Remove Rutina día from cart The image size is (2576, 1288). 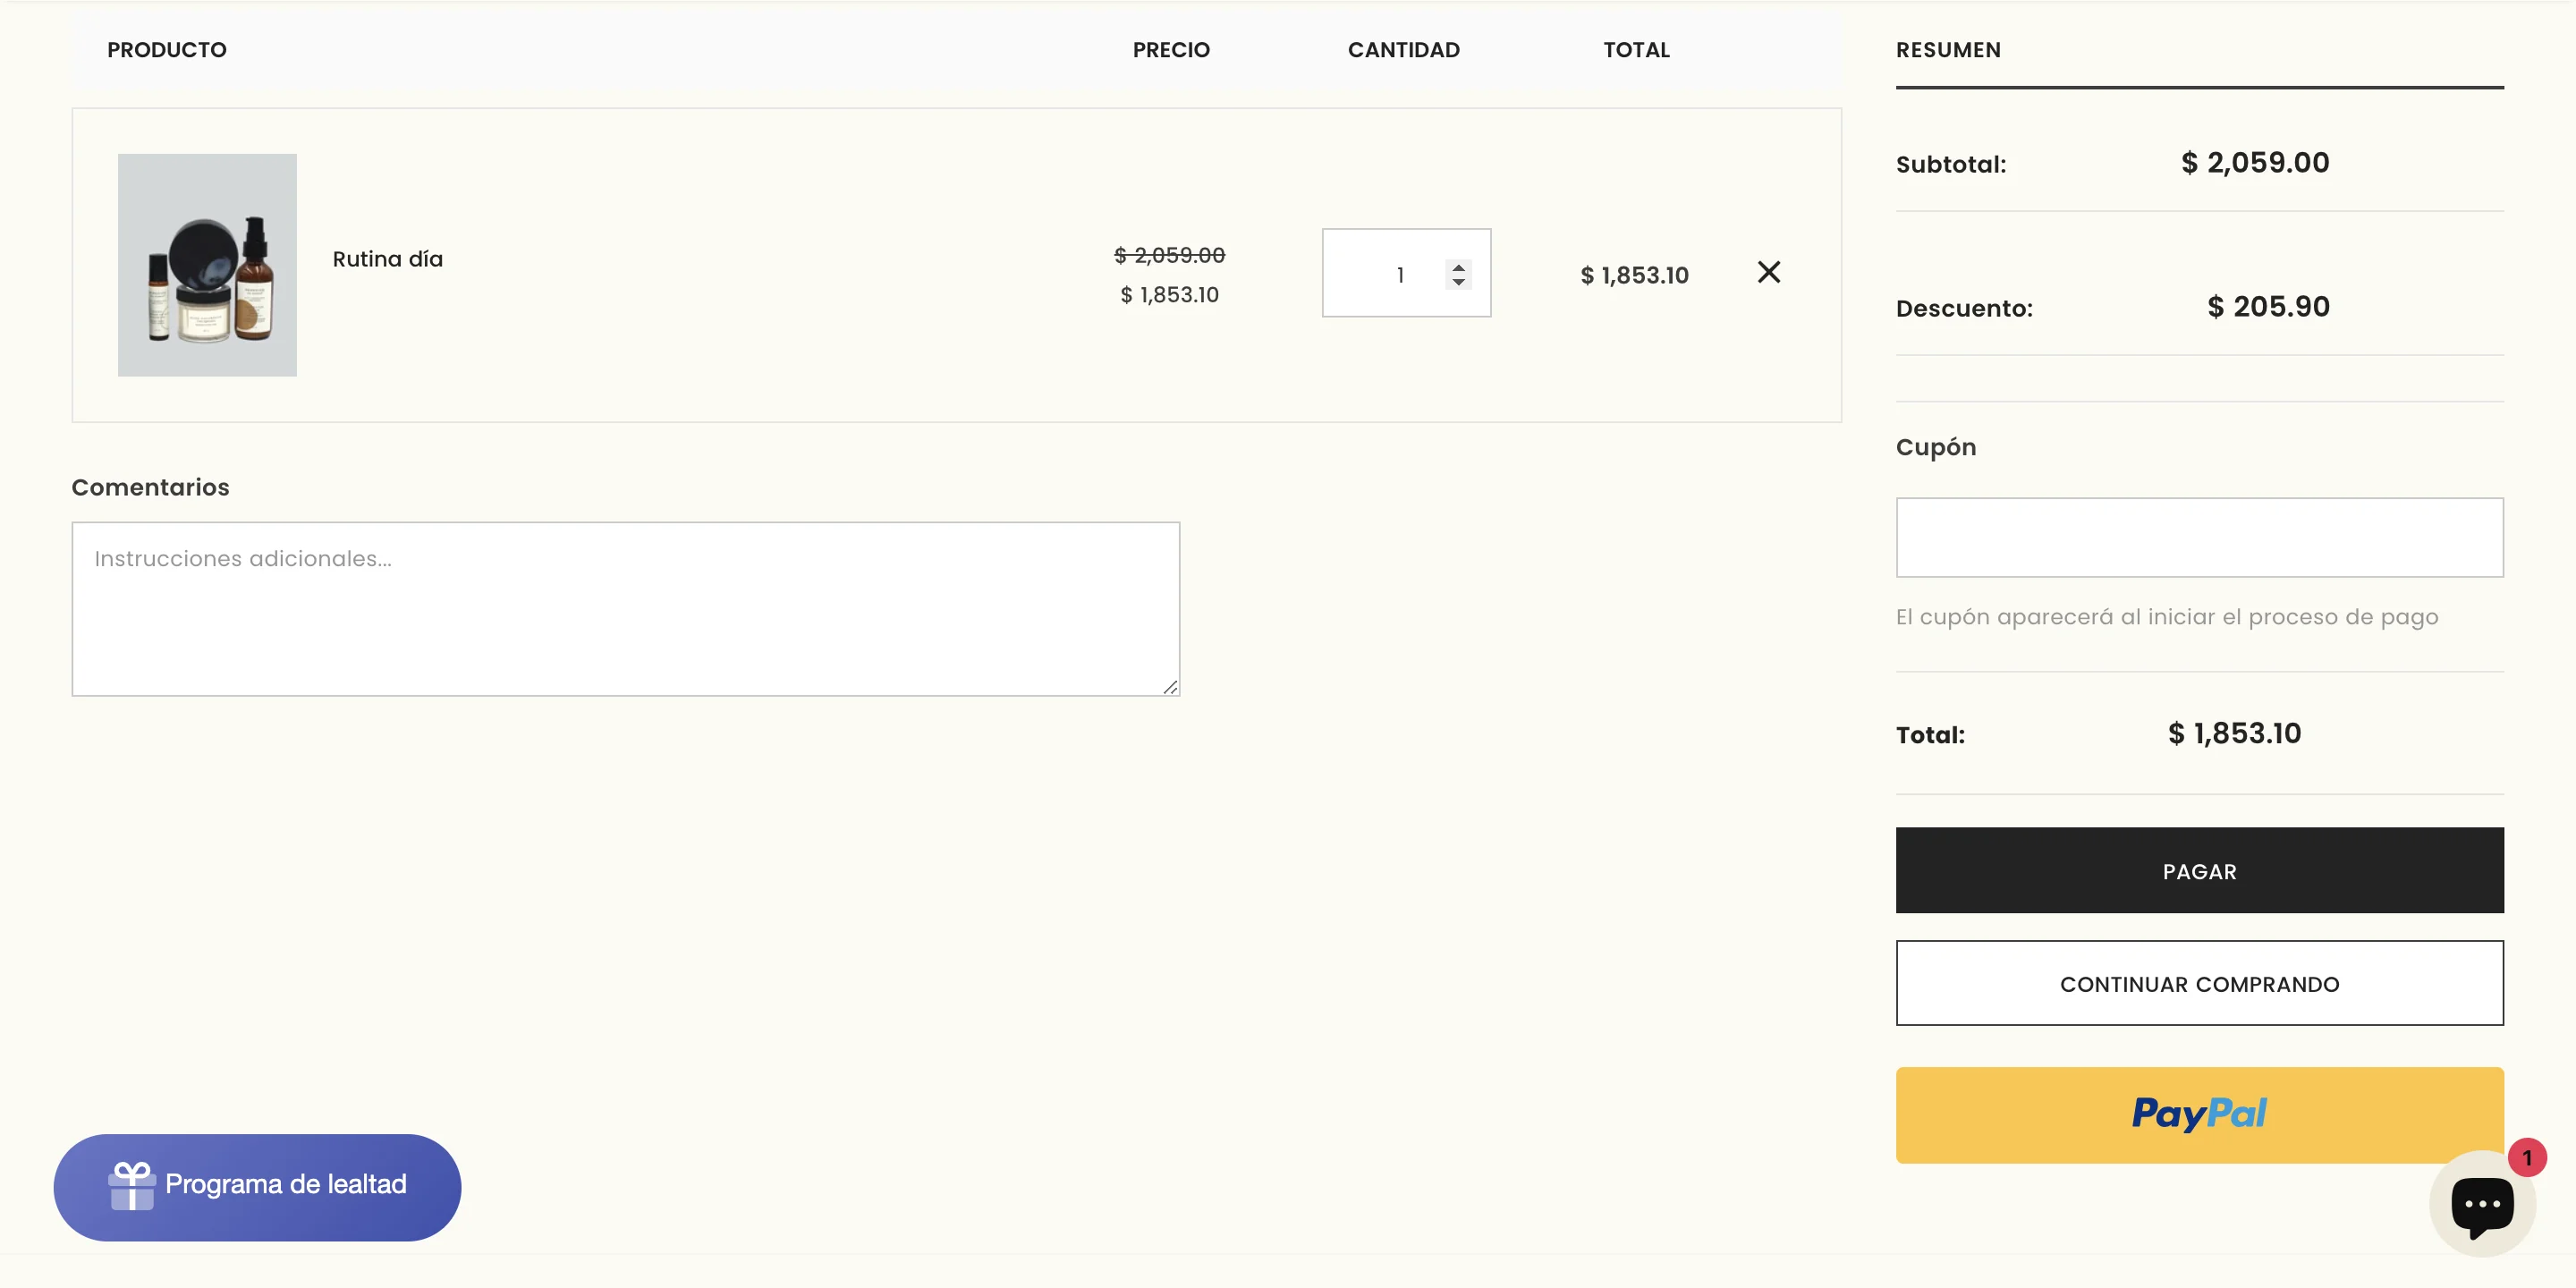click(1768, 272)
